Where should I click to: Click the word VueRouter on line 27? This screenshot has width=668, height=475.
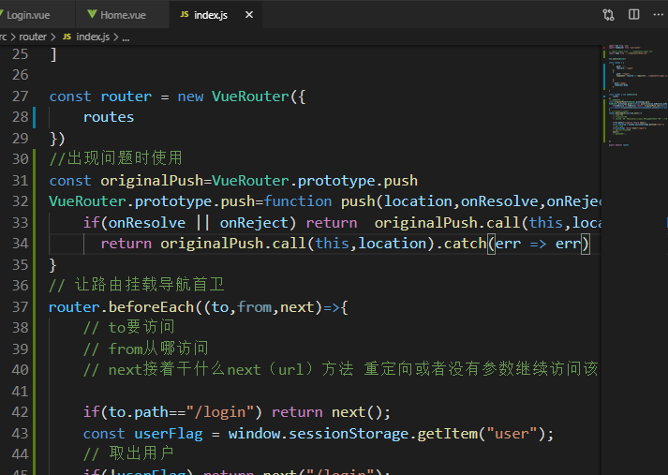250,96
